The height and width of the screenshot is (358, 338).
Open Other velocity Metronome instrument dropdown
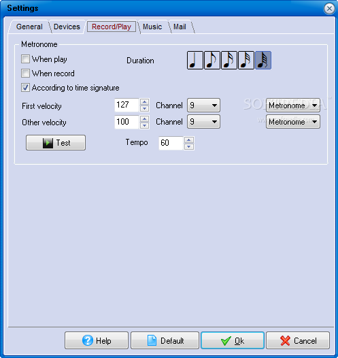click(293, 122)
